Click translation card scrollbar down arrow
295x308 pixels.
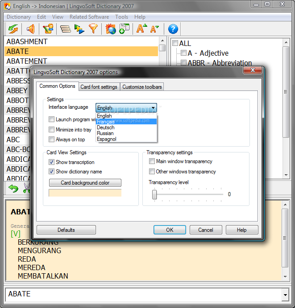285,276
